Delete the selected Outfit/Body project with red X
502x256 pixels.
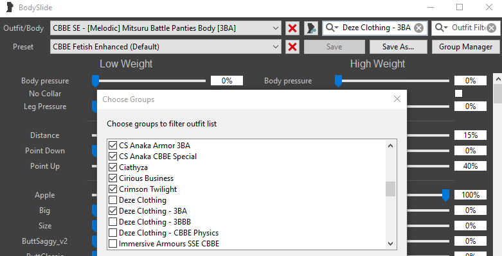pyautogui.click(x=292, y=28)
